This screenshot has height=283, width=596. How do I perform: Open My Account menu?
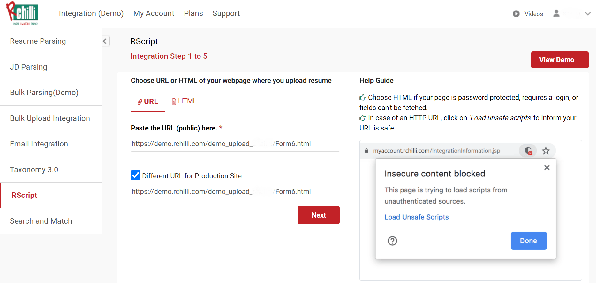click(154, 13)
